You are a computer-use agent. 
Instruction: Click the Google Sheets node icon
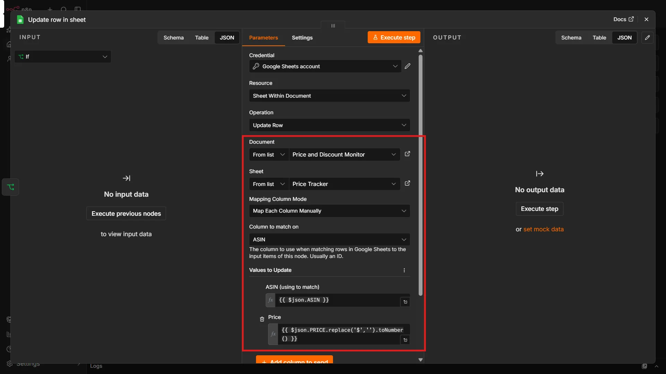click(20, 20)
